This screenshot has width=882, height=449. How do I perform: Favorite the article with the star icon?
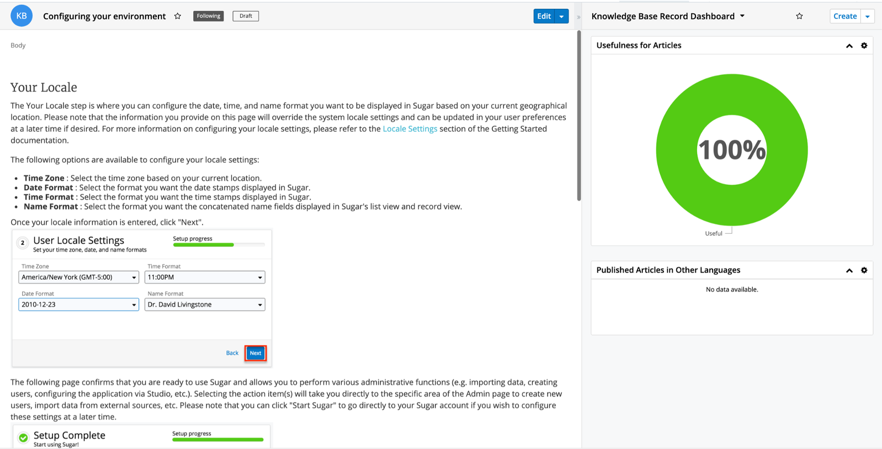coord(178,16)
